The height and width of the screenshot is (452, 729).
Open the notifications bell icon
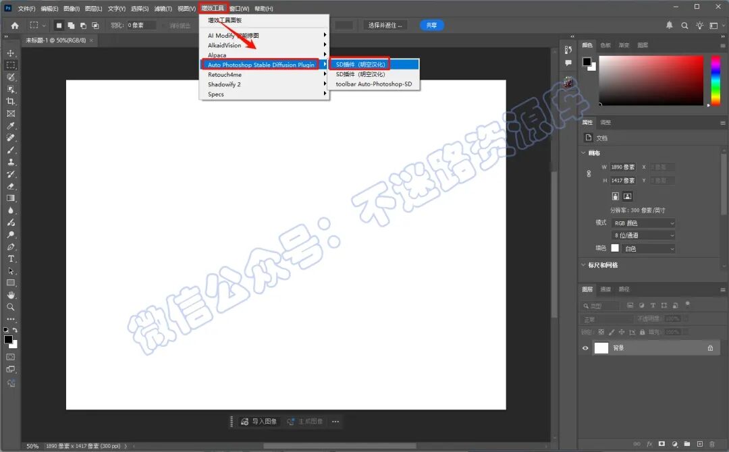click(670, 25)
